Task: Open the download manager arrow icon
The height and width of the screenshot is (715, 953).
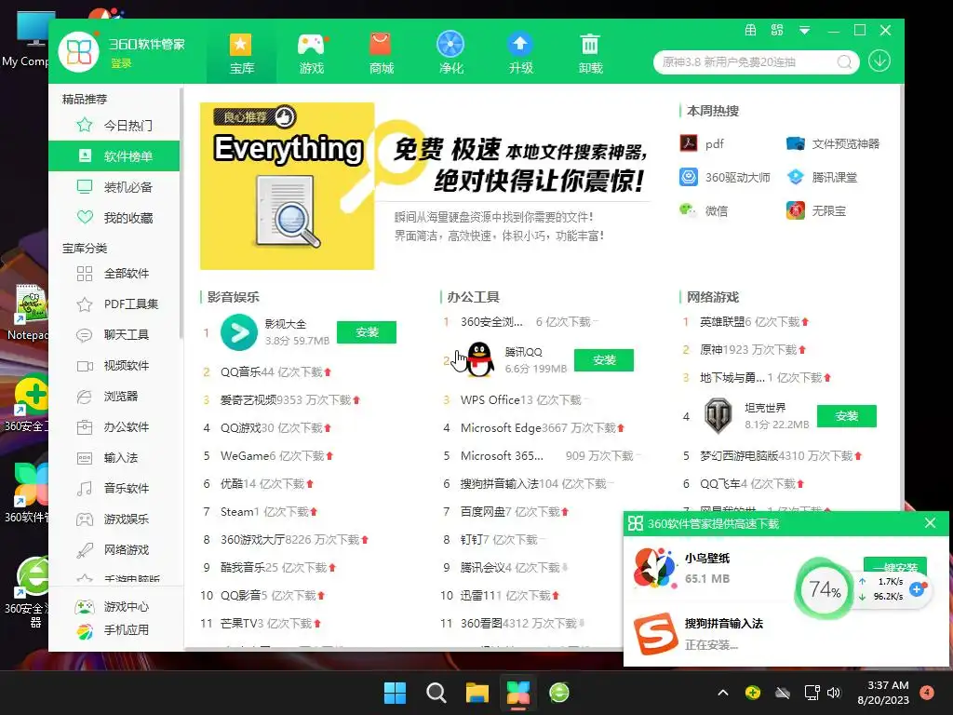Action: click(x=879, y=61)
